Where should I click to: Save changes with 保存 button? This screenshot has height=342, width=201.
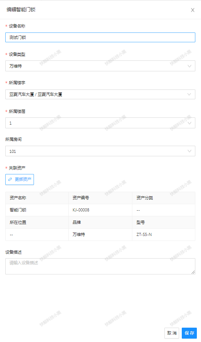[189, 333]
